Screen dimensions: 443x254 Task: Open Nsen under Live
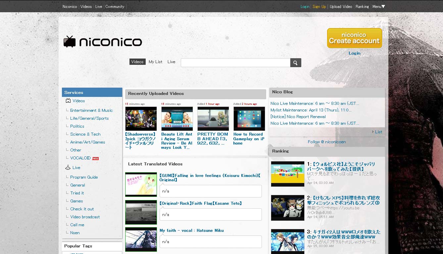pyautogui.click(x=75, y=233)
